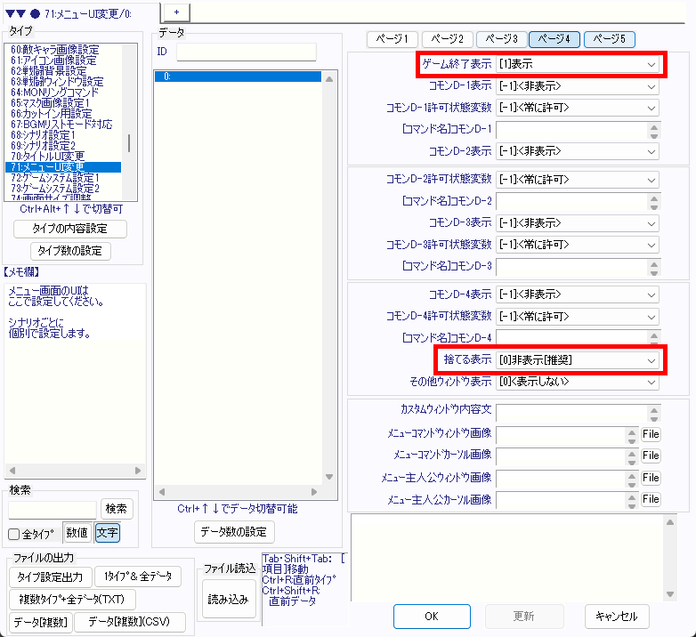The image size is (696, 637).
Task: Toggle the 全タイプ checkbox
Action: pos(14,534)
